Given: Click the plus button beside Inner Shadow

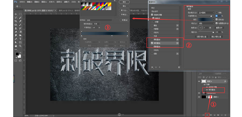Looking at the screenshot, I should (x=177, y=29).
